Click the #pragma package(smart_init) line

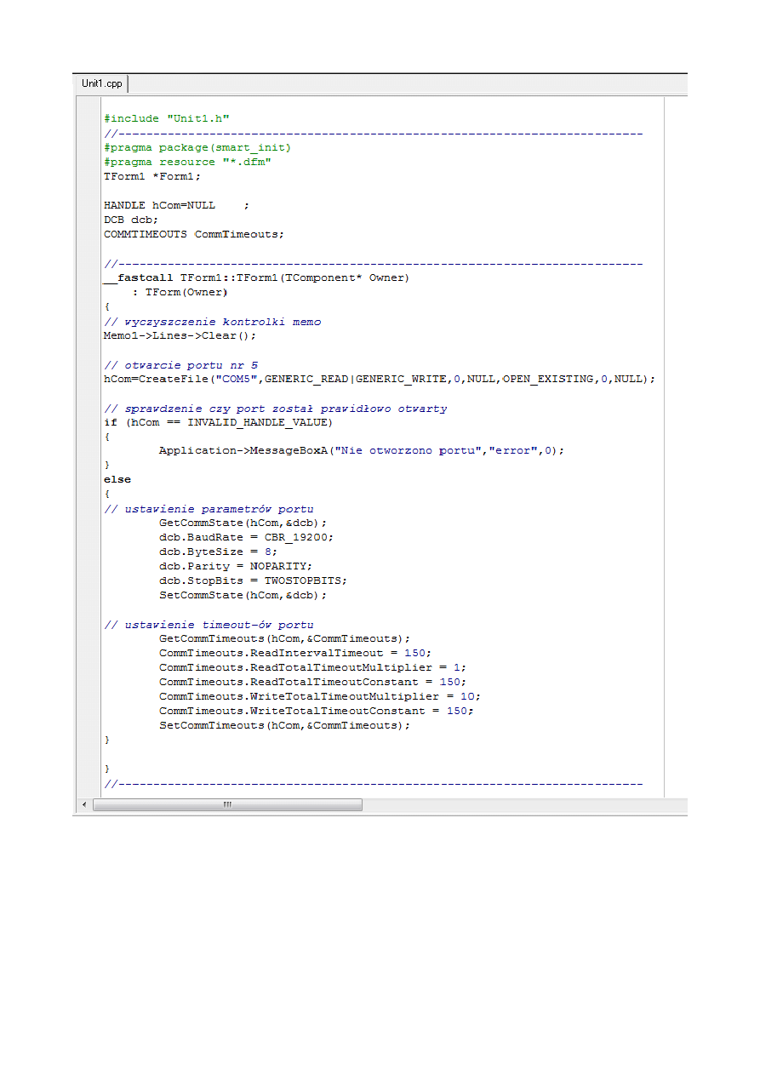coord(197,148)
